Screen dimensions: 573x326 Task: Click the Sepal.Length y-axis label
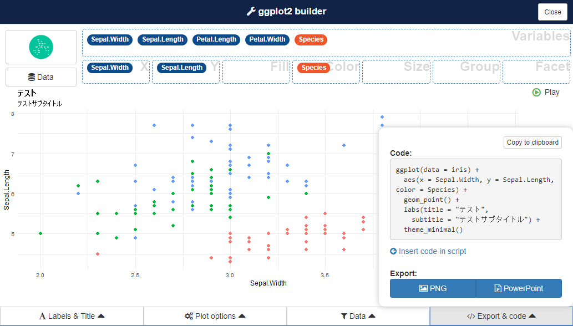[x=7, y=190]
